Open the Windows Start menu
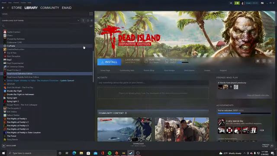Image resolution: width=277 pixels, height=156 pixels. 3,153
